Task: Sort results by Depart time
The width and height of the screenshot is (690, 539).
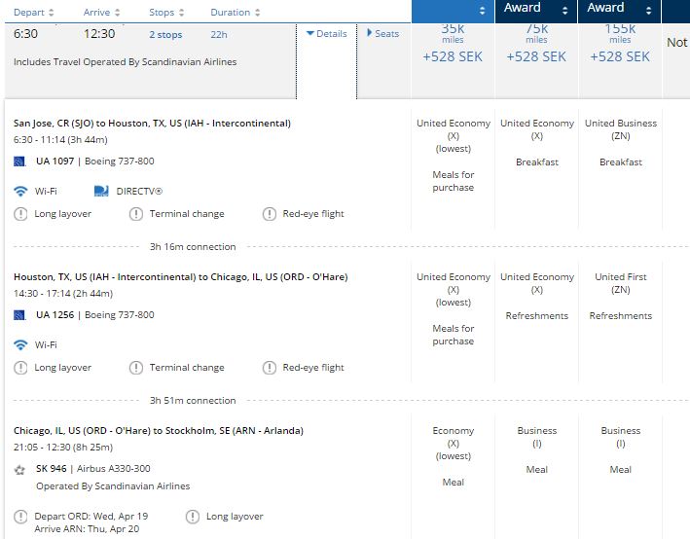Action: (34, 13)
